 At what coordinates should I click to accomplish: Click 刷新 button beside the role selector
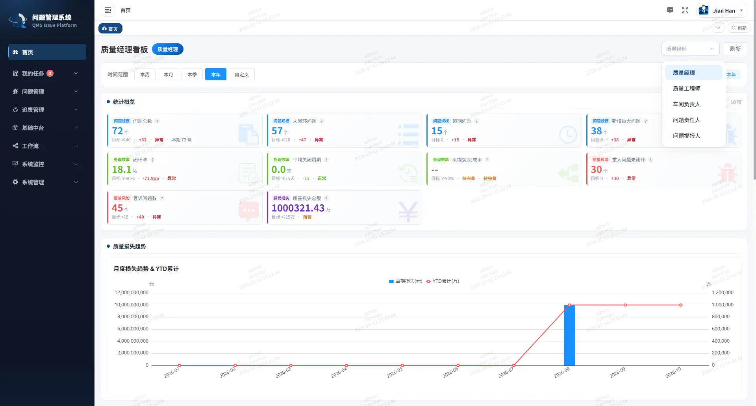(735, 49)
